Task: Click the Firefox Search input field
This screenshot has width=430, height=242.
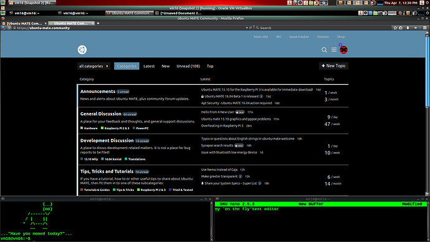Action: pyautogui.click(x=322, y=27)
